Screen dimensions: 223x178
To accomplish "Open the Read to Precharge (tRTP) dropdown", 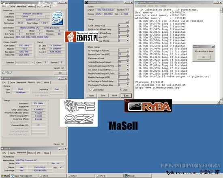I will pos(128,77).
